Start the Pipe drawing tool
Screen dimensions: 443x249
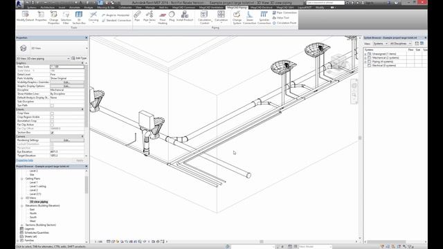[x=137, y=16]
